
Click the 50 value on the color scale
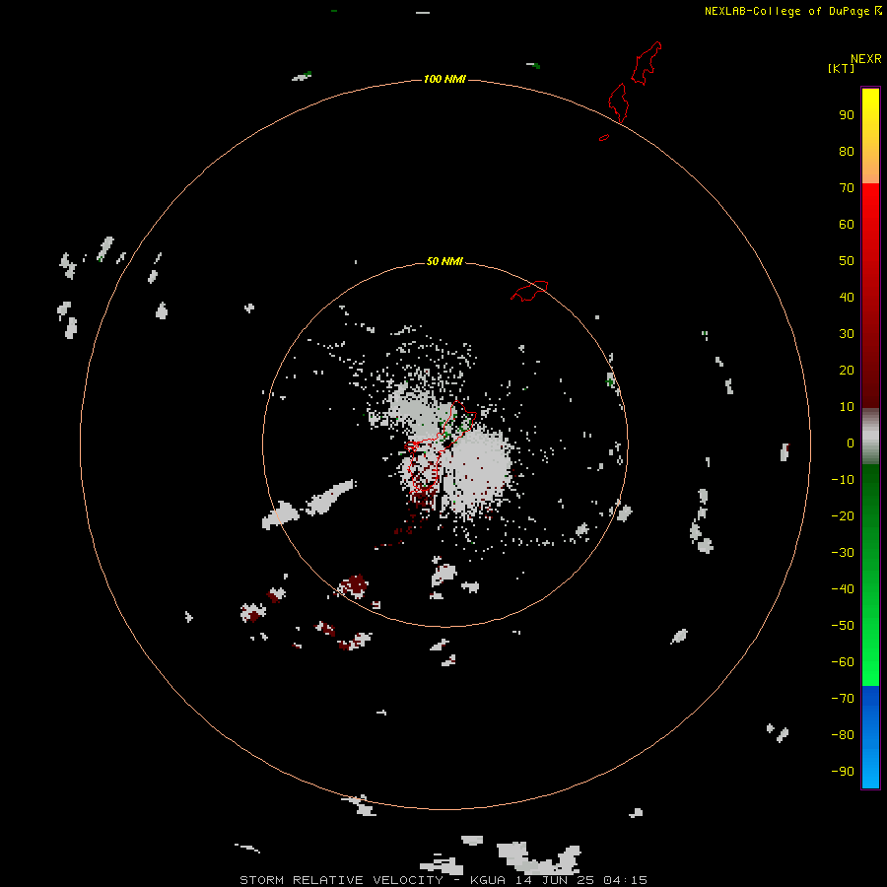pyautogui.click(x=847, y=261)
